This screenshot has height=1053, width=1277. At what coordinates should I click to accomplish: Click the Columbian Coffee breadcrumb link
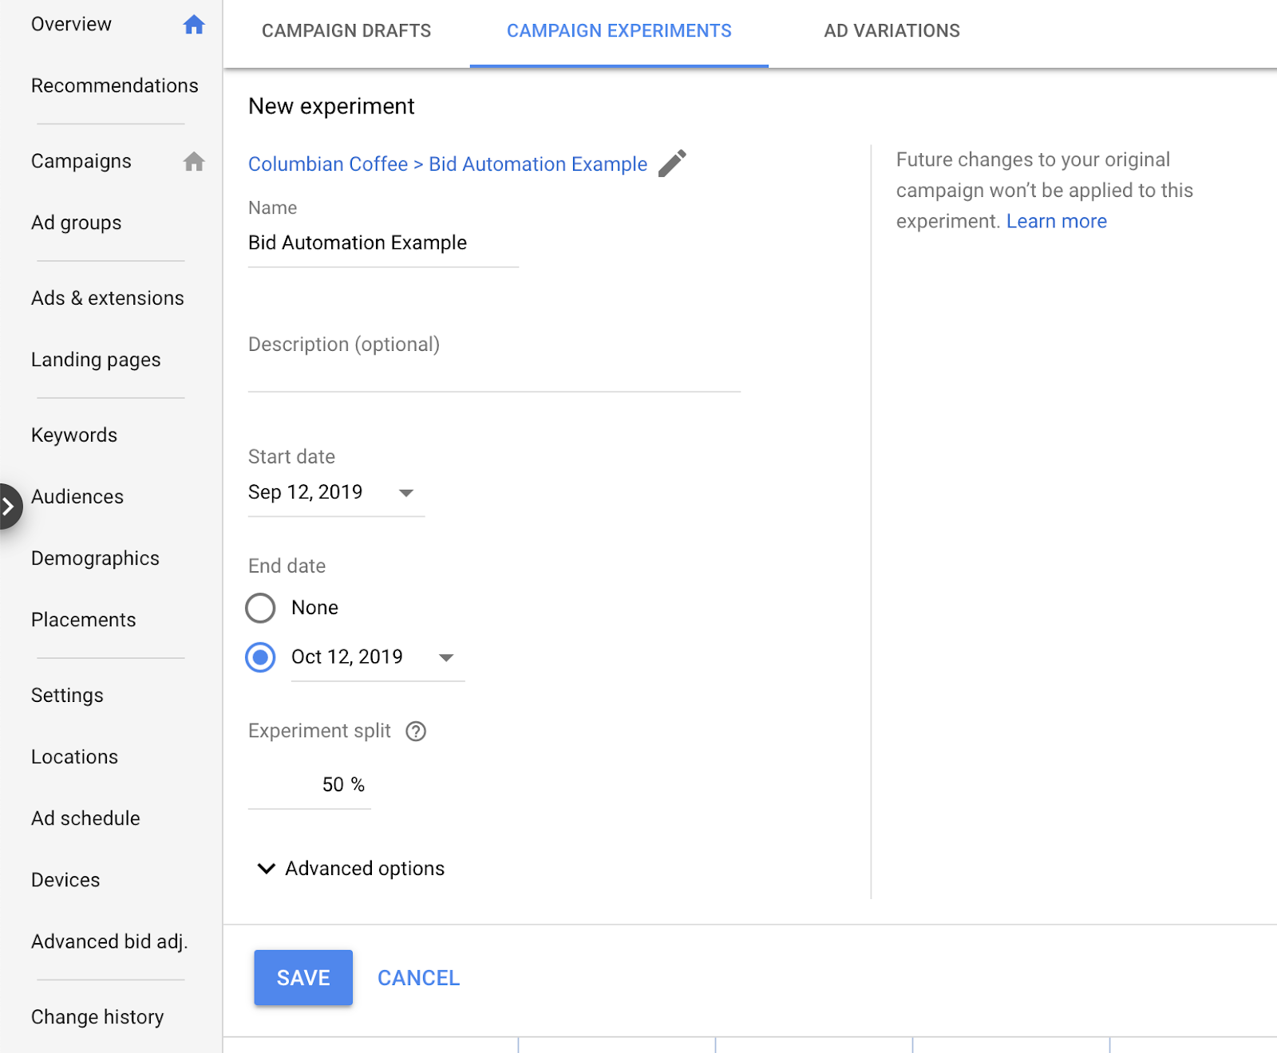point(328,164)
